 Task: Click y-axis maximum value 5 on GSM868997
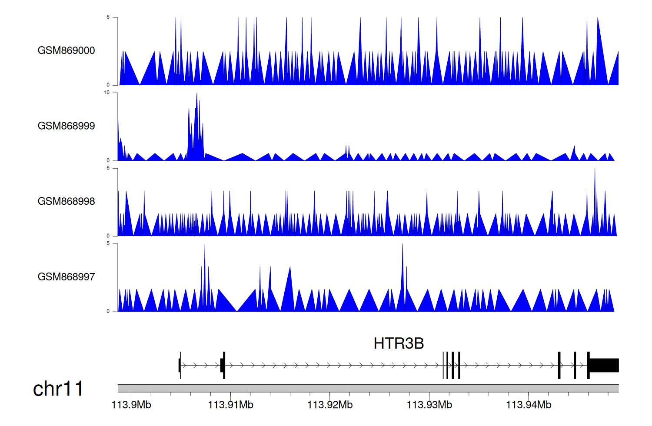tap(108, 243)
